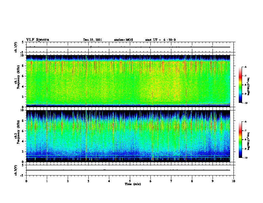Click the "5" tick on the time axis
This screenshot has width=263, height=203.
tap(130, 181)
